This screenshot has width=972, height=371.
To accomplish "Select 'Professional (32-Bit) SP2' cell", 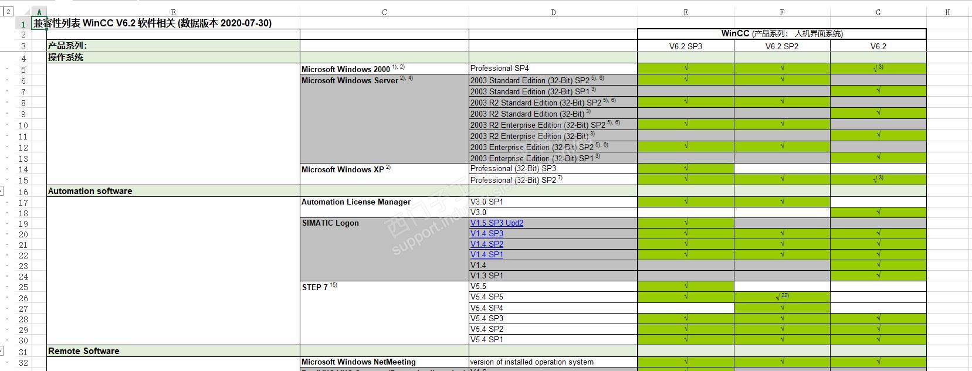I will [x=553, y=180].
